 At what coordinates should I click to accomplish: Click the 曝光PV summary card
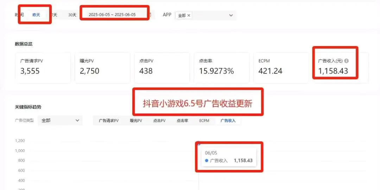(x=102, y=68)
